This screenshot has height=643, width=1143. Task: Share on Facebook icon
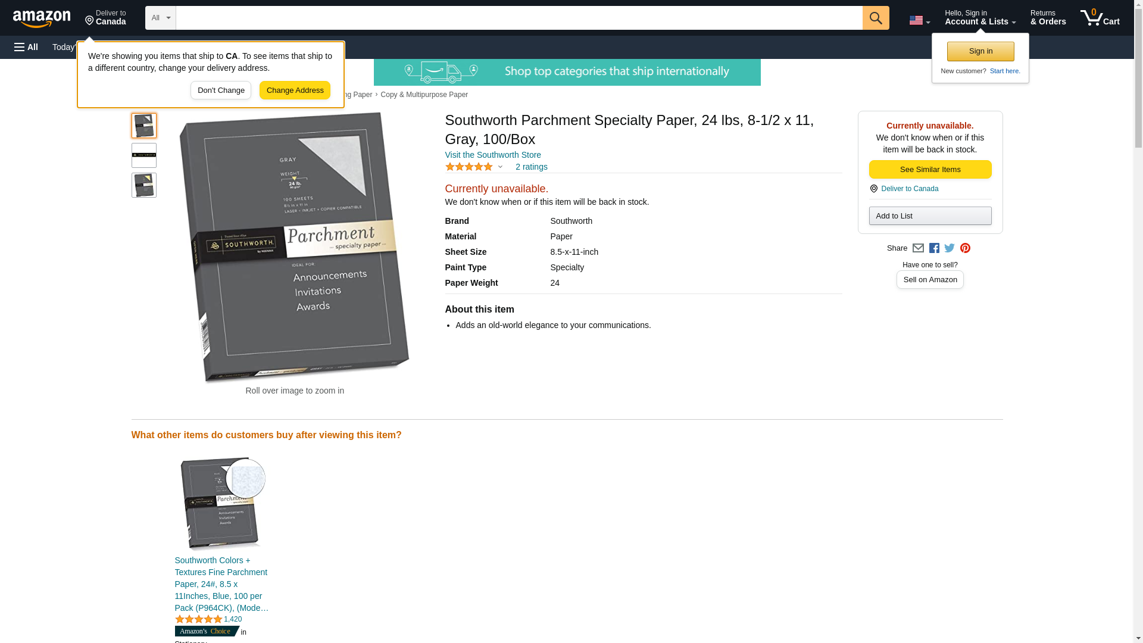(934, 248)
